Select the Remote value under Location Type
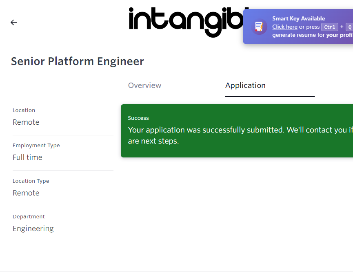 coord(26,193)
